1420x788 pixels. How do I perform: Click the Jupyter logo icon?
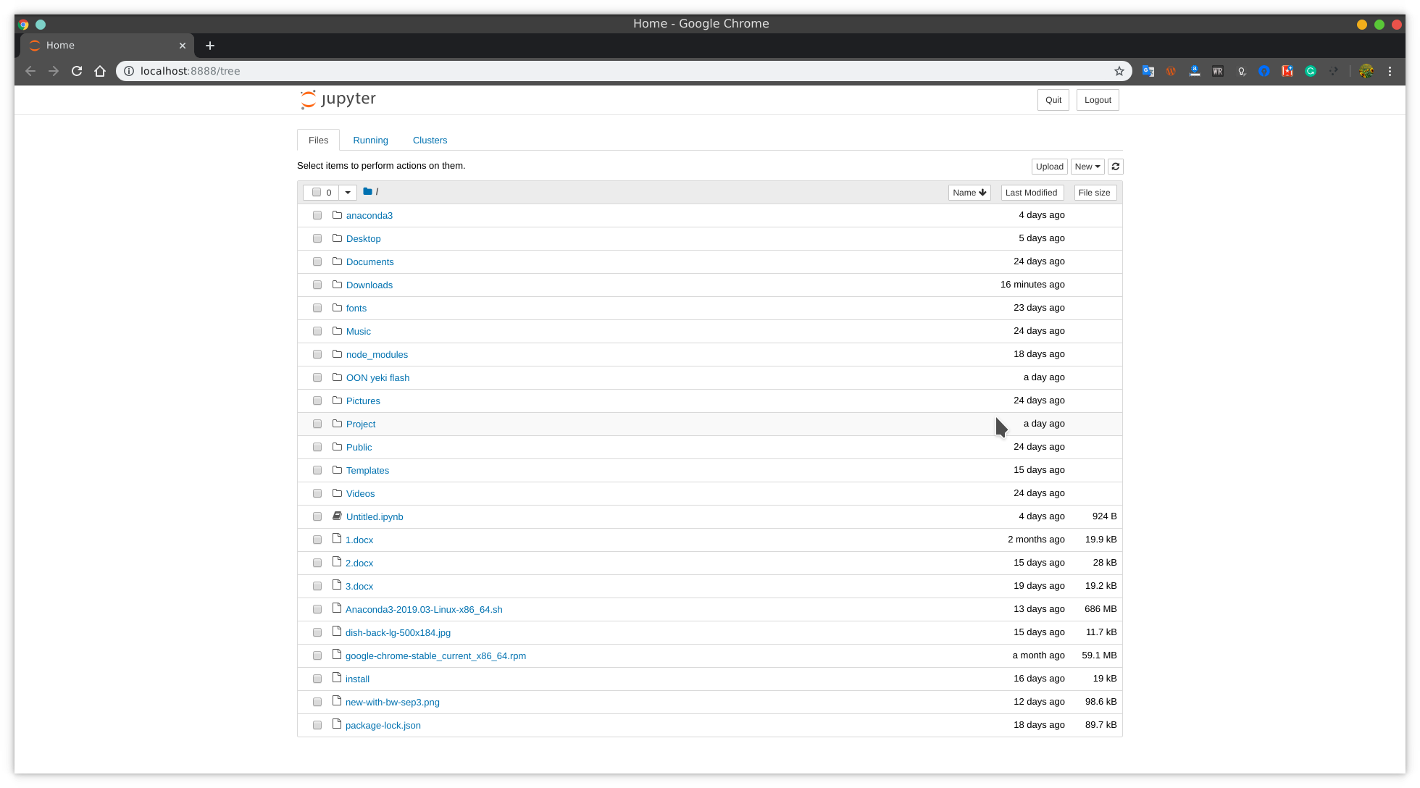coord(308,99)
